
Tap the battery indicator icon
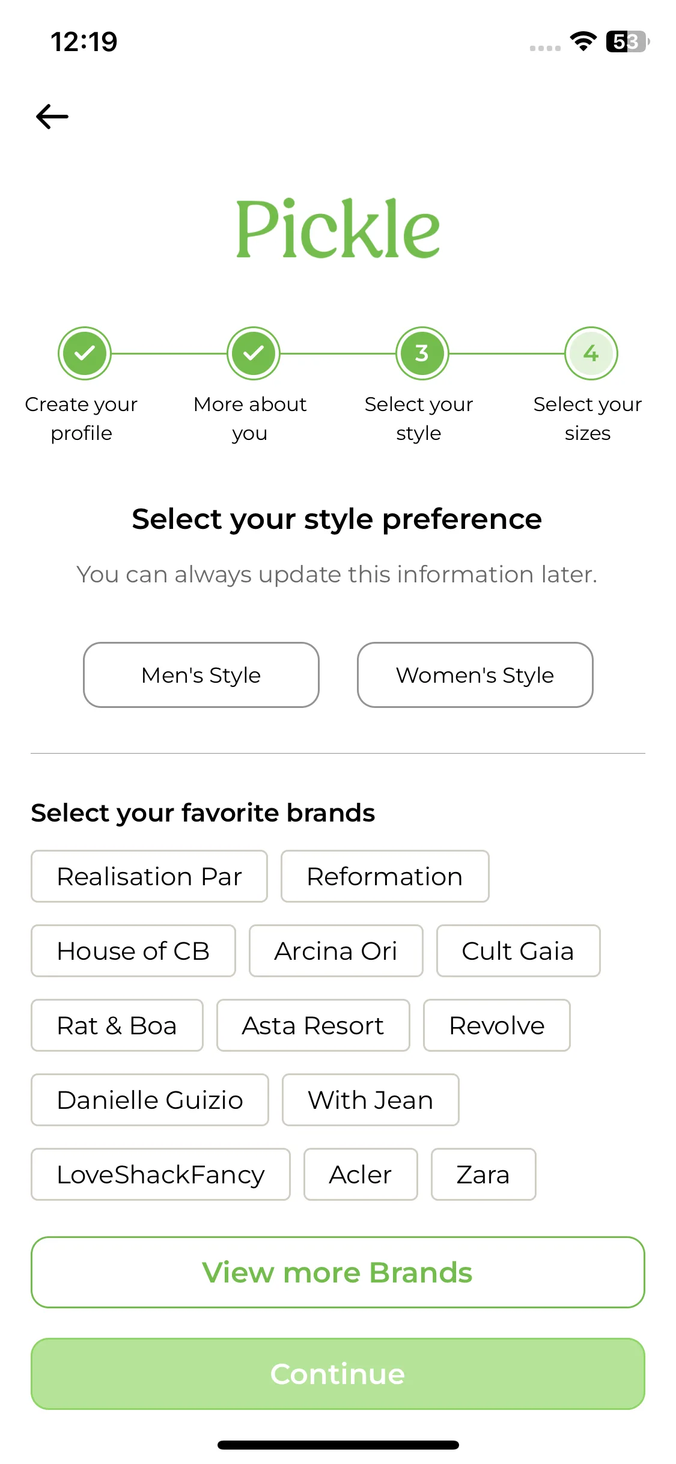point(628,41)
